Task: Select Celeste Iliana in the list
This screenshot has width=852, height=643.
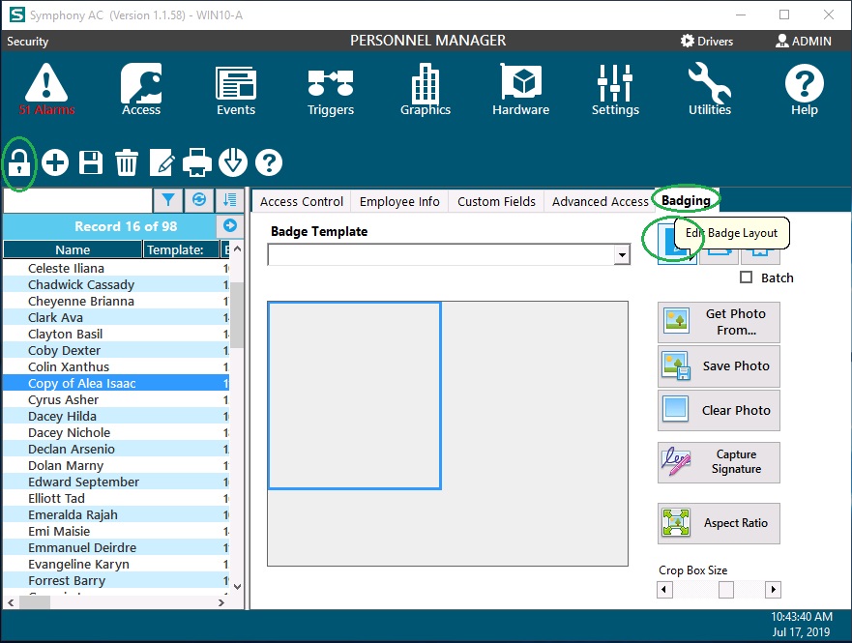Action: [116, 268]
